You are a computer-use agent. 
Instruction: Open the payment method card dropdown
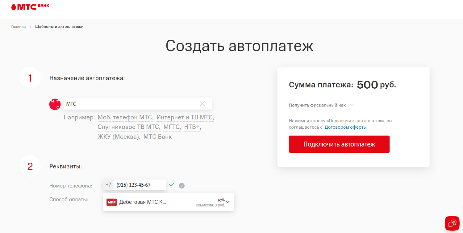pos(169,202)
